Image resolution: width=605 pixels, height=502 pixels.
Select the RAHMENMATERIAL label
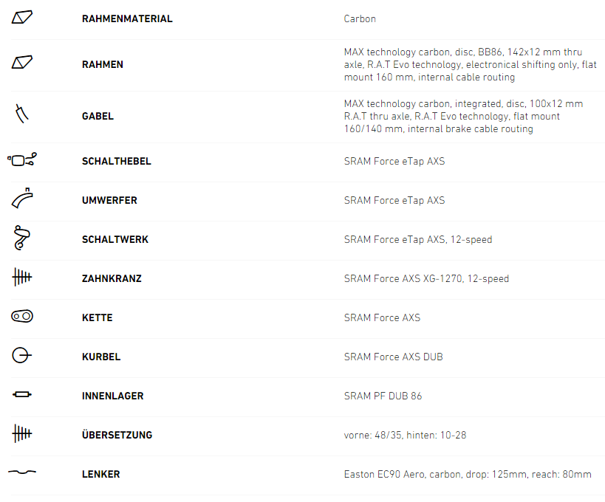127,18
